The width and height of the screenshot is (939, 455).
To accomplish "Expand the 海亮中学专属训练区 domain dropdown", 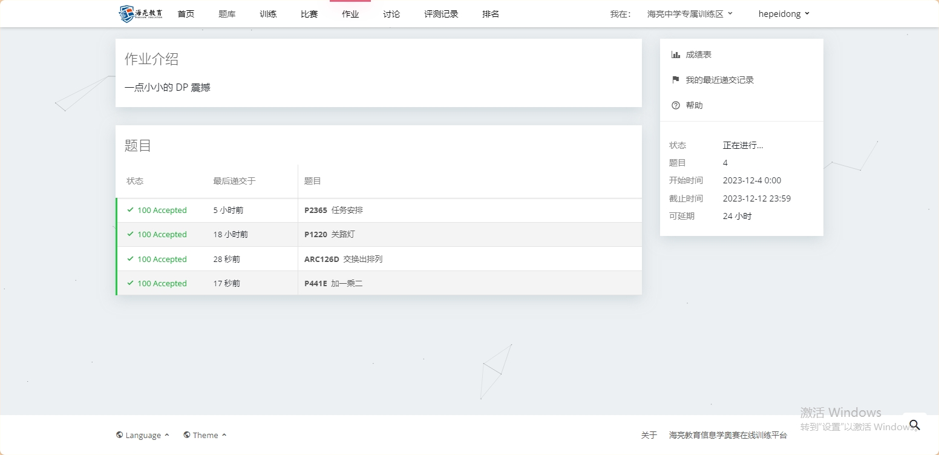I will tap(690, 14).
